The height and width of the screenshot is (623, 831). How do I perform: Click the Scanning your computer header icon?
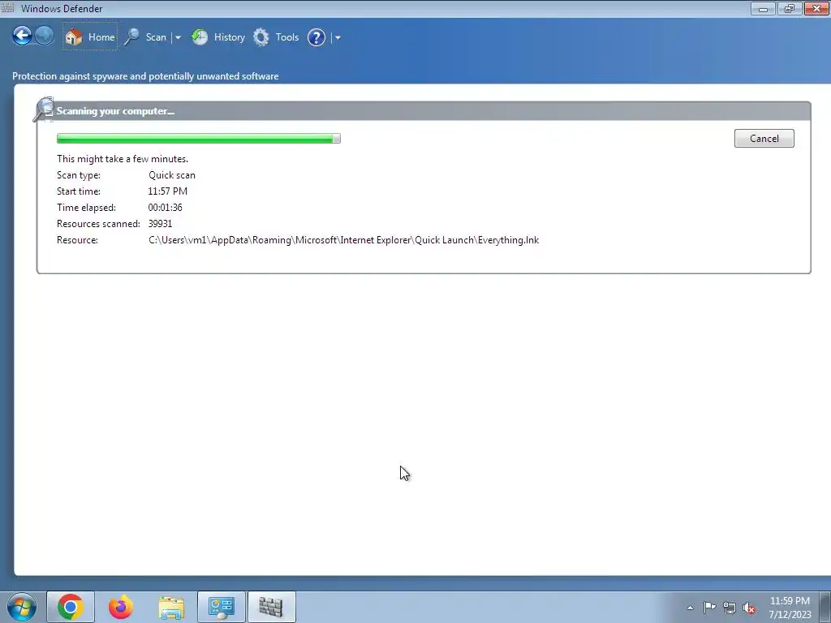(x=44, y=110)
